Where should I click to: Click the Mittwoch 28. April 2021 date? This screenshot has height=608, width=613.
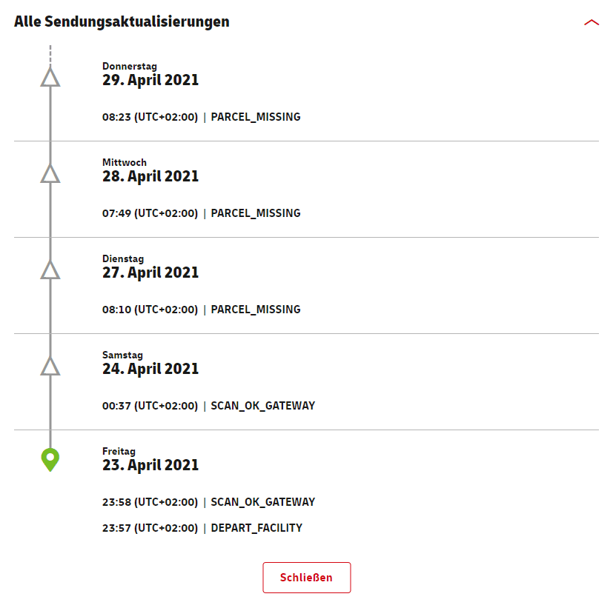(150, 176)
